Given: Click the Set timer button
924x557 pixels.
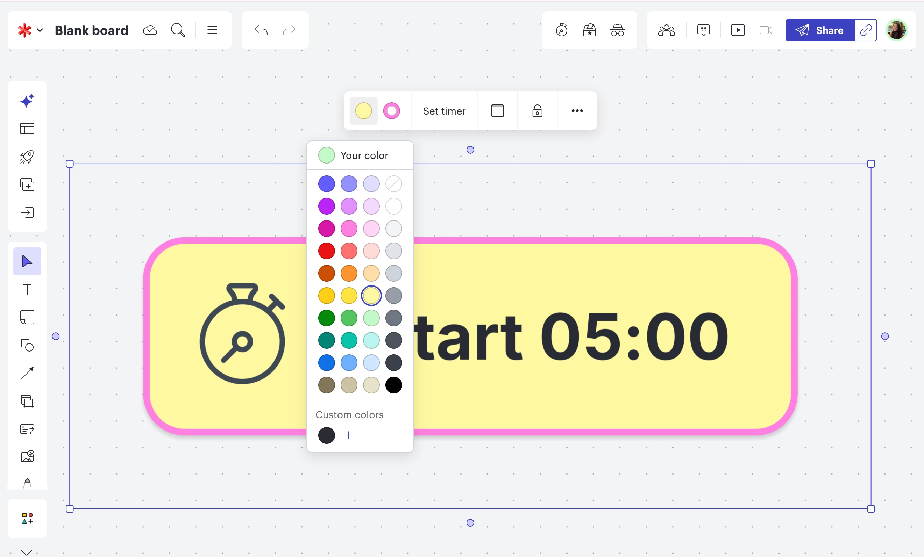Looking at the screenshot, I should (444, 111).
